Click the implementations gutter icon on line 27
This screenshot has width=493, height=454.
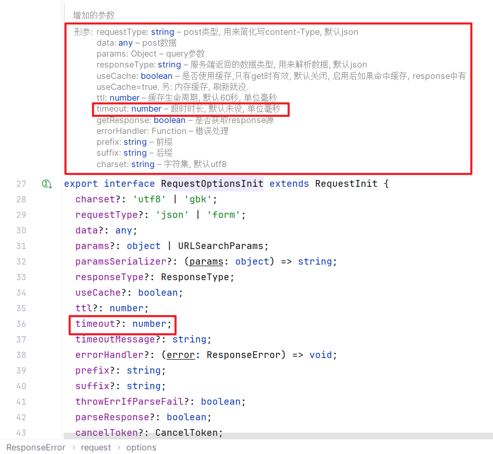(x=47, y=184)
